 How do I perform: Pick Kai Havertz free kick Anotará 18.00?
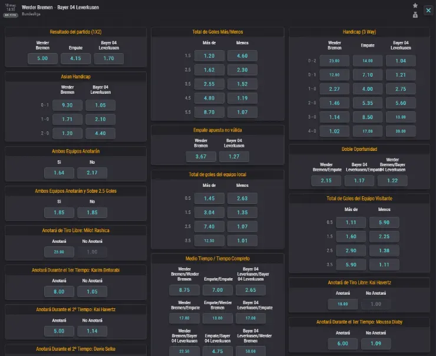tap(343, 304)
